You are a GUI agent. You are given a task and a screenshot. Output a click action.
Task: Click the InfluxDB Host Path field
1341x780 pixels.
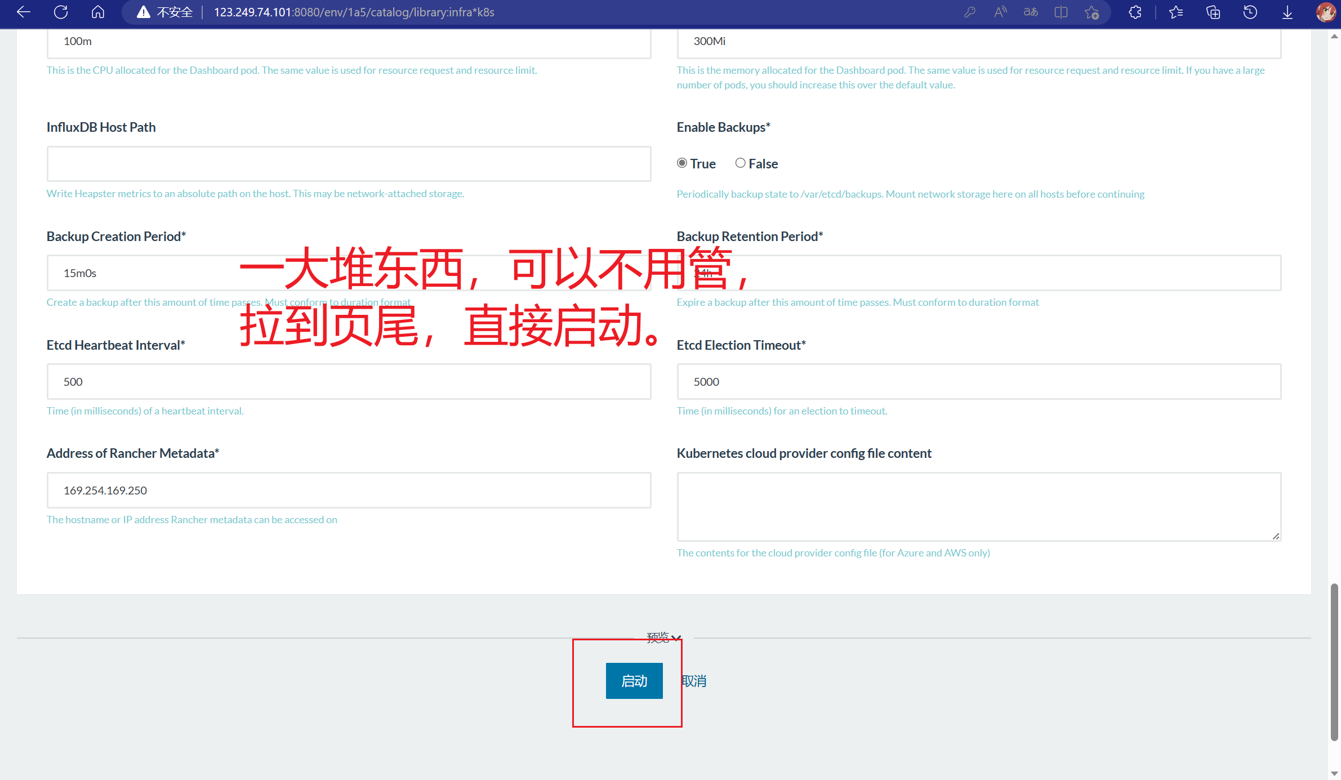pos(349,164)
